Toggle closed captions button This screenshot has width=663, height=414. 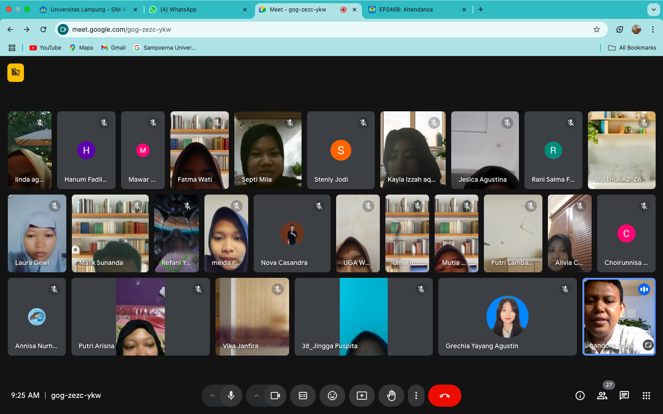pyautogui.click(x=303, y=396)
